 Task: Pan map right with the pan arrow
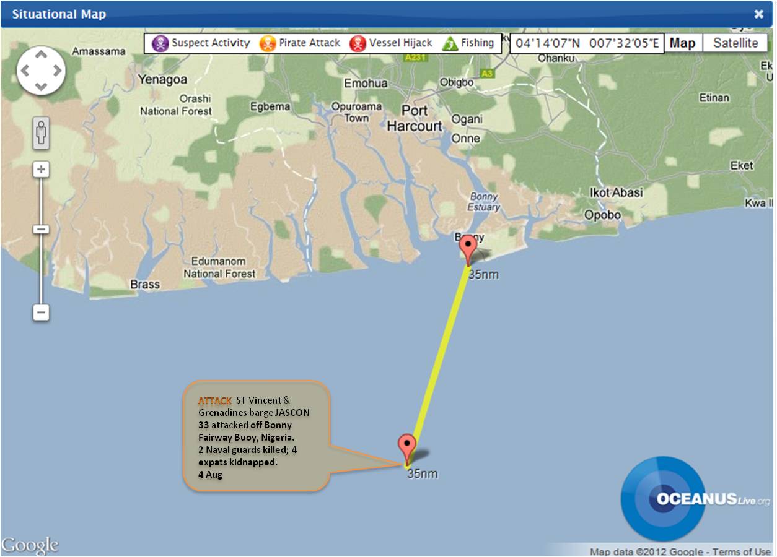tap(56, 71)
